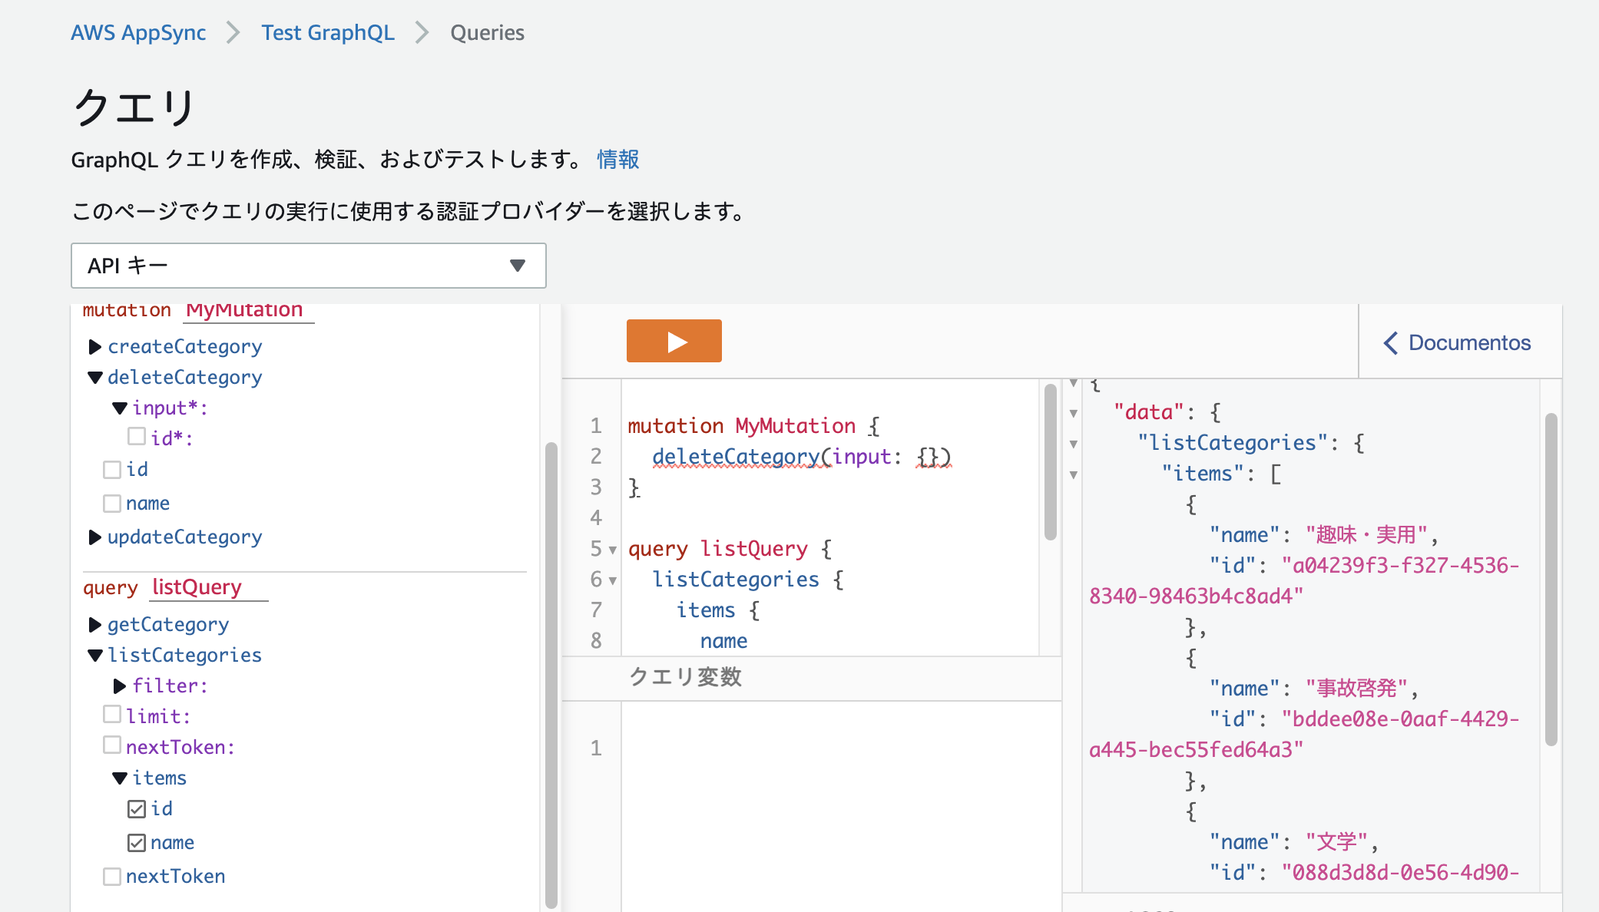Open the 情報 info link
Image resolution: width=1599 pixels, height=912 pixels.
point(617,159)
